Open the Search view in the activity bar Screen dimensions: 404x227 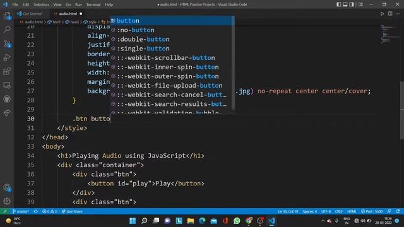pos(7,29)
